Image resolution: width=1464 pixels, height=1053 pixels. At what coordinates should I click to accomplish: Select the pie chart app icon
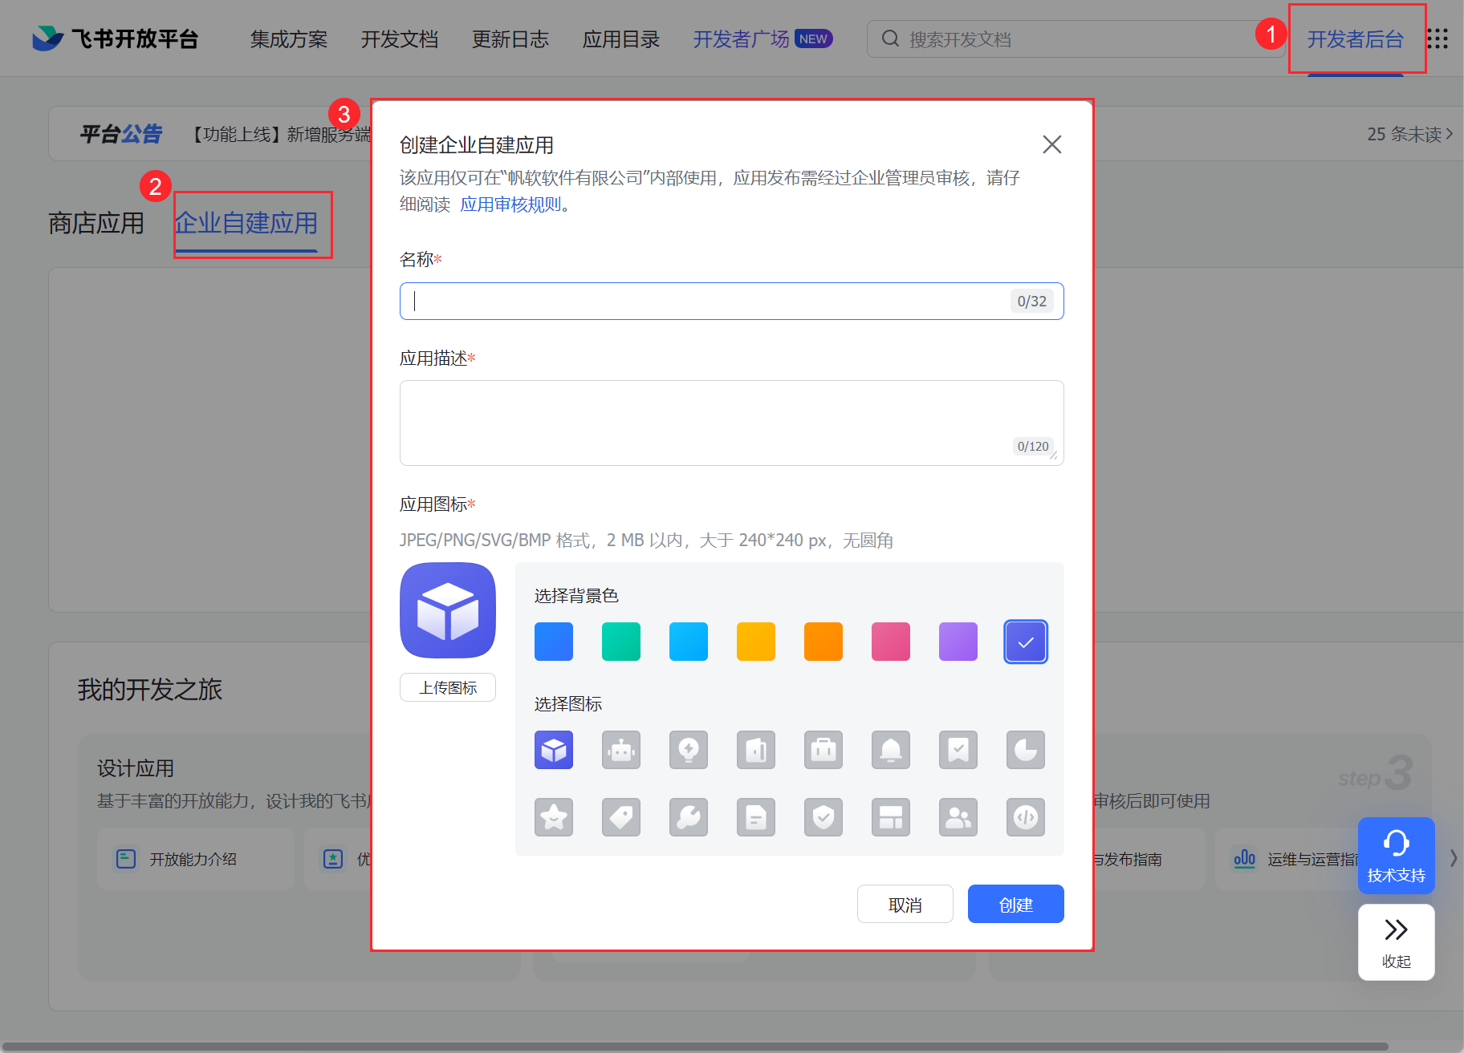click(x=1026, y=750)
